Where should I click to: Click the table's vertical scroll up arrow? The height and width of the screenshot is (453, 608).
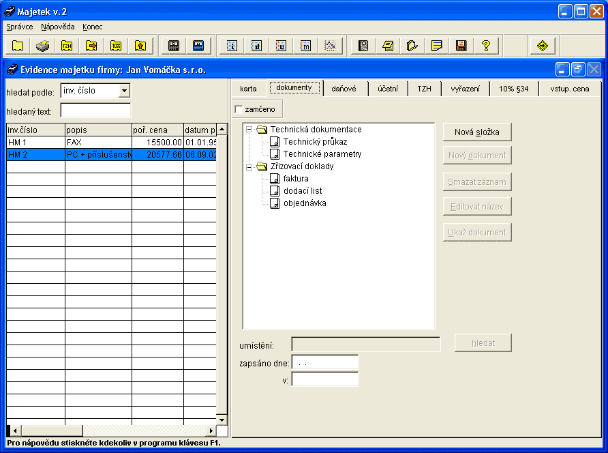(x=222, y=129)
